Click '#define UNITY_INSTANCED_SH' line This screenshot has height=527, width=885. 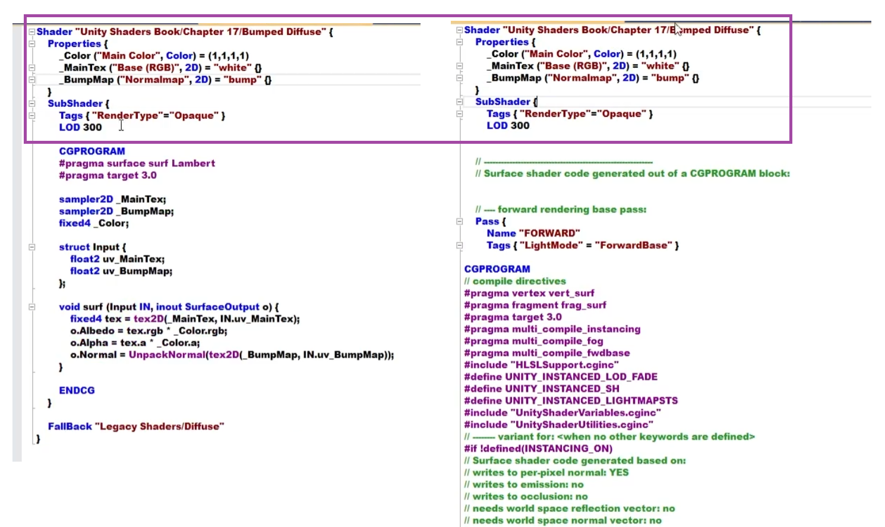tap(542, 389)
